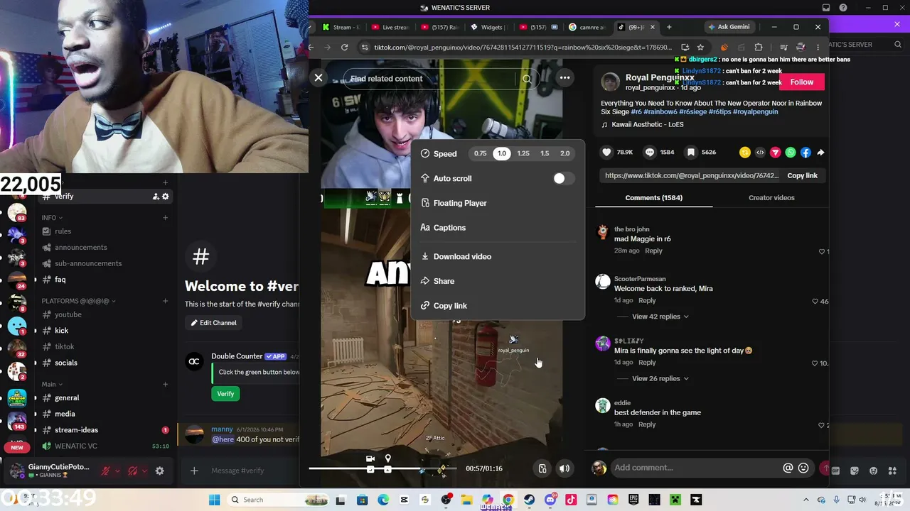Switch to the Creator videos tab

[771, 197]
